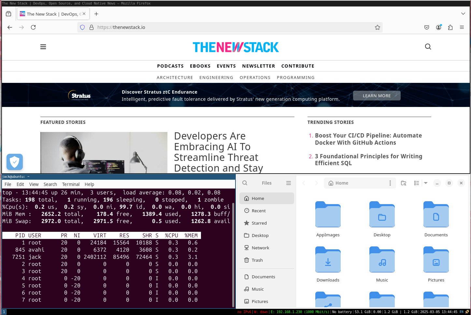Open PROGRAMMING category
471x315 pixels.
coord(296,78)
